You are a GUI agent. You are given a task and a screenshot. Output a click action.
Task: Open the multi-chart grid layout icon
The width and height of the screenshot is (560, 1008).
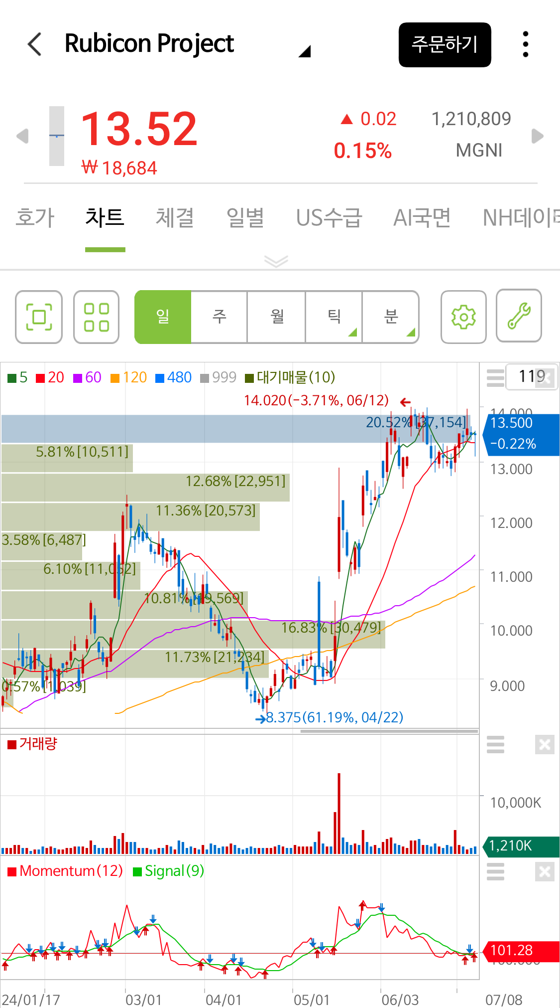pos(97,317)
